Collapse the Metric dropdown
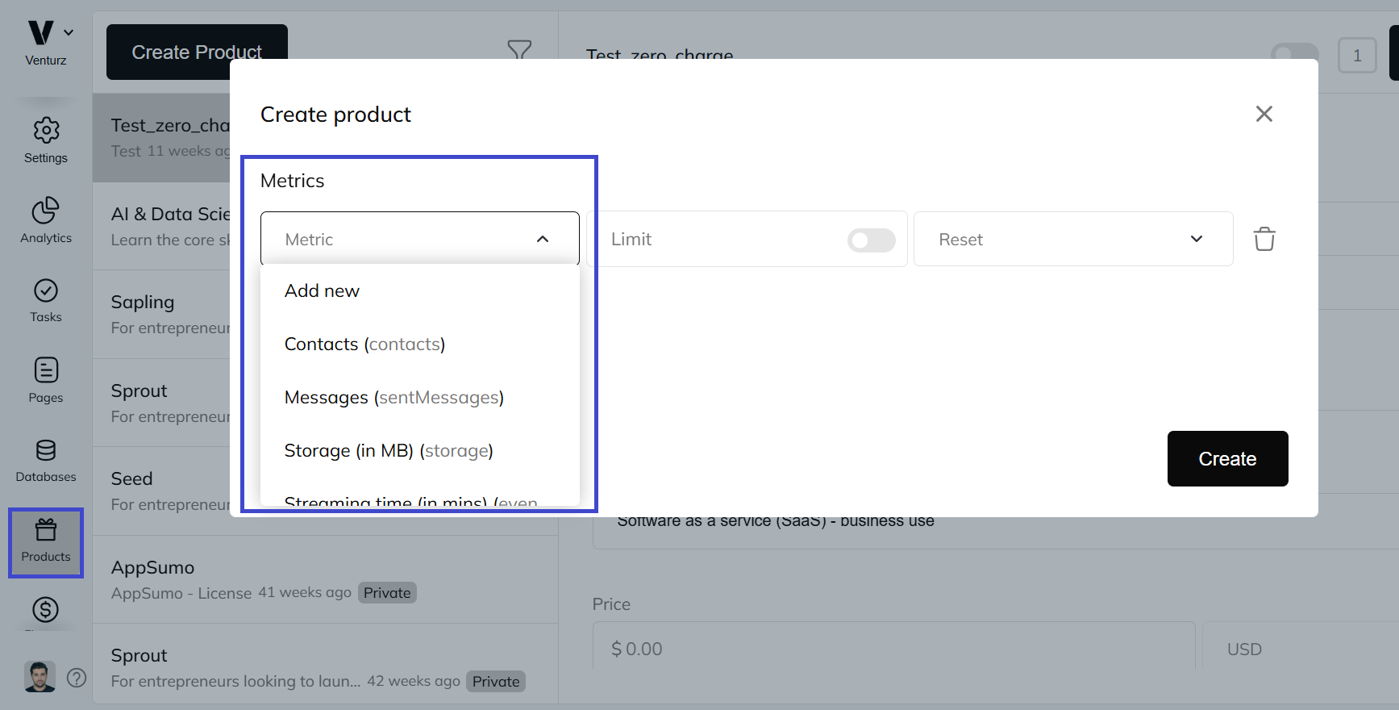Viewport: 1399px width, 710px height. 542,240
